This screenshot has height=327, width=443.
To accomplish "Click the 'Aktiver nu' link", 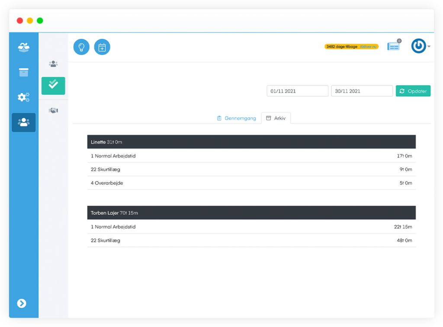I will 368,47.
